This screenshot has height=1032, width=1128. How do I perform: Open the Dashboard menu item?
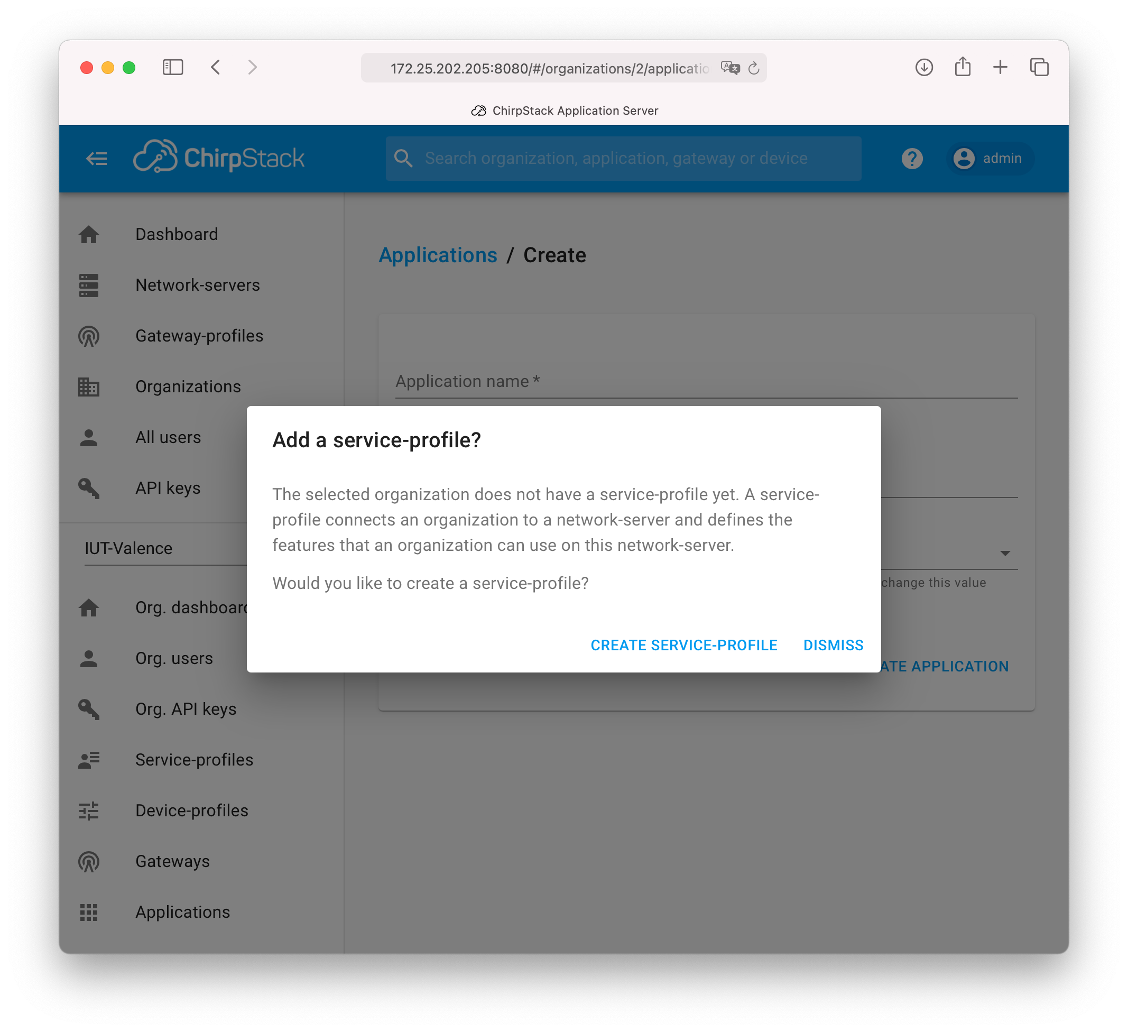(177, 233)
